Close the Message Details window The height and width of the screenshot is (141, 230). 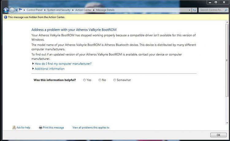click(x=224, y=2)
